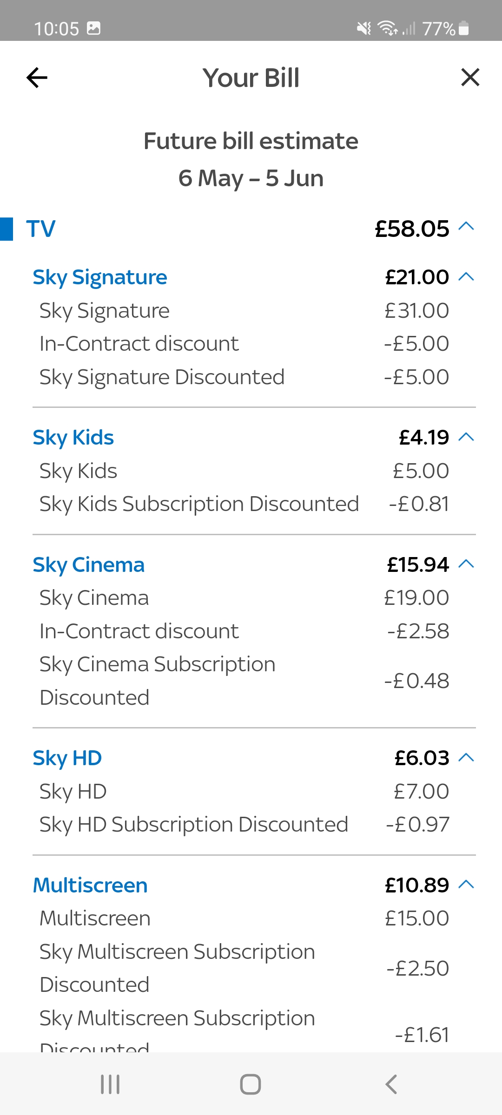The image size is (502, 1115).
Task: Close the Your Bill screen
Action: click(x=470, y=78)
